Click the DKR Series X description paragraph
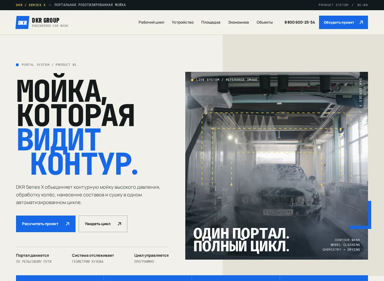 tap(88, 195)
